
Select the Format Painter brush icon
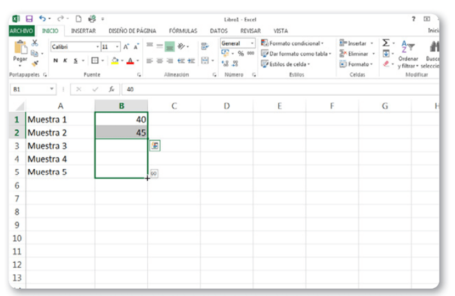click(x=35, y=64)
